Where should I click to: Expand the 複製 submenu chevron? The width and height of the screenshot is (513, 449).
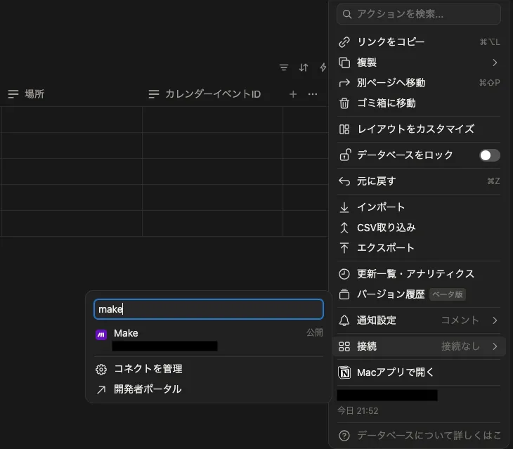tap(495, 63)
